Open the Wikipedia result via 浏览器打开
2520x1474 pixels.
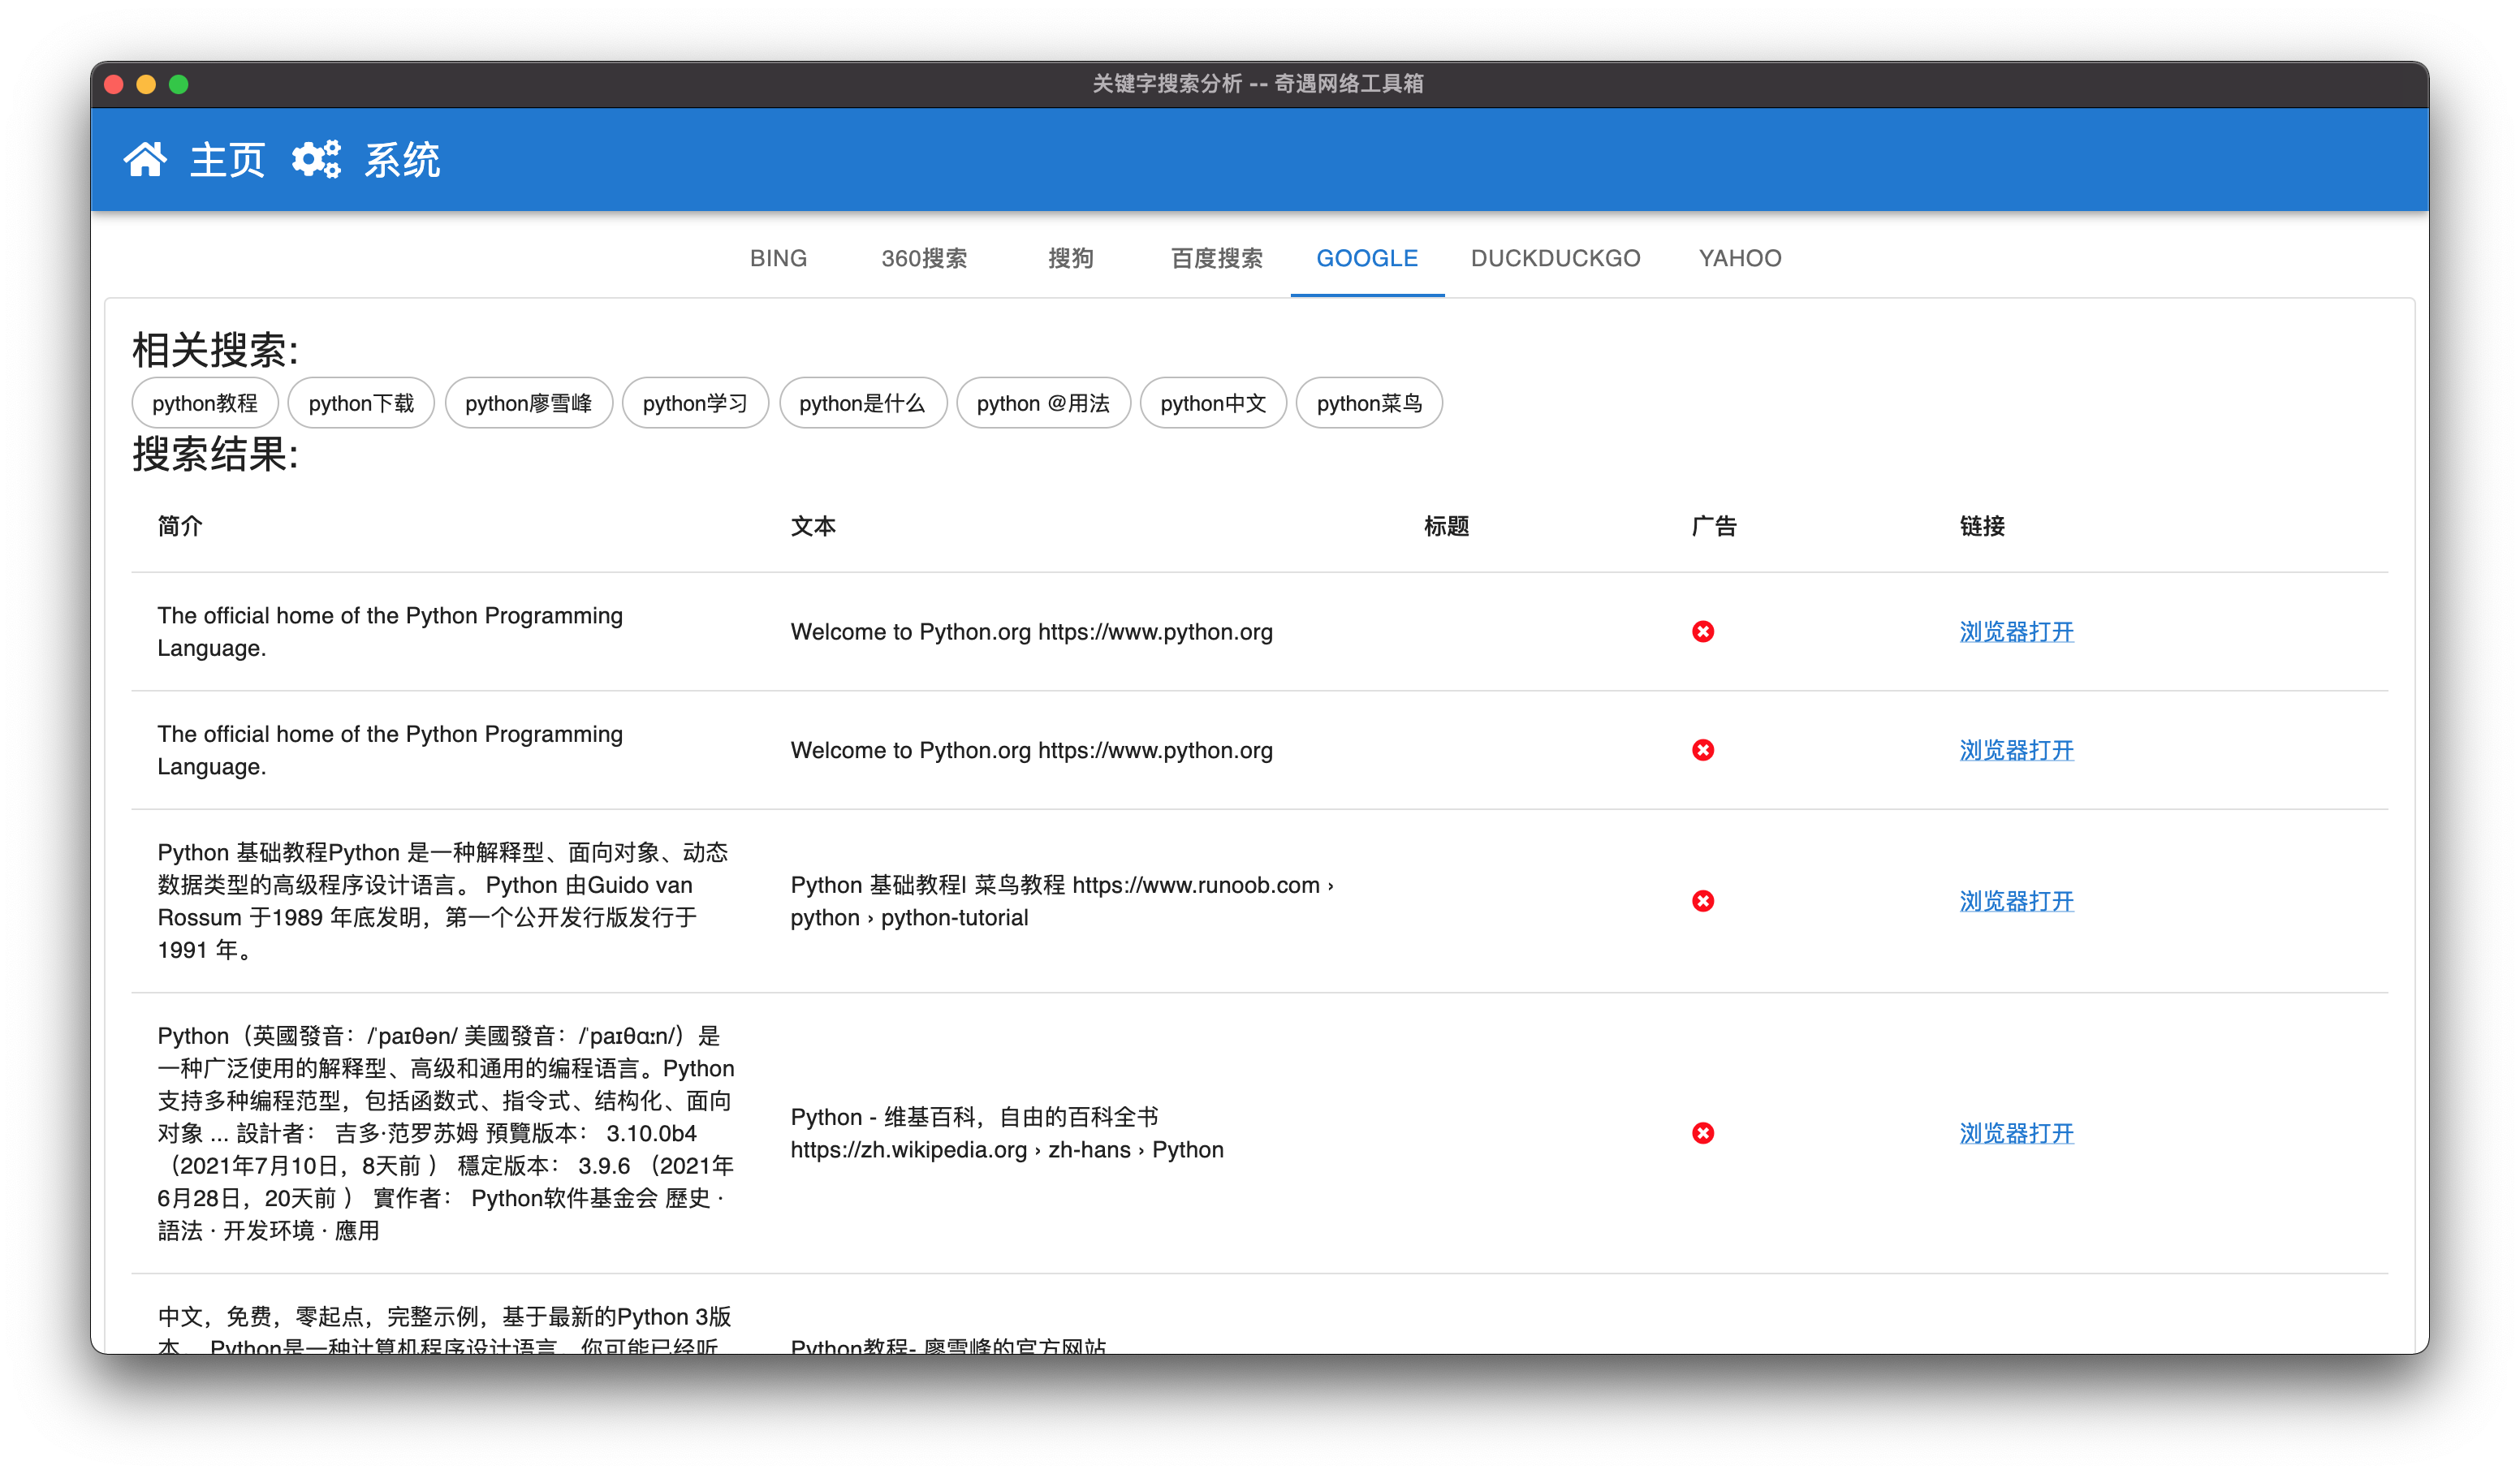click(2015, 1133)
